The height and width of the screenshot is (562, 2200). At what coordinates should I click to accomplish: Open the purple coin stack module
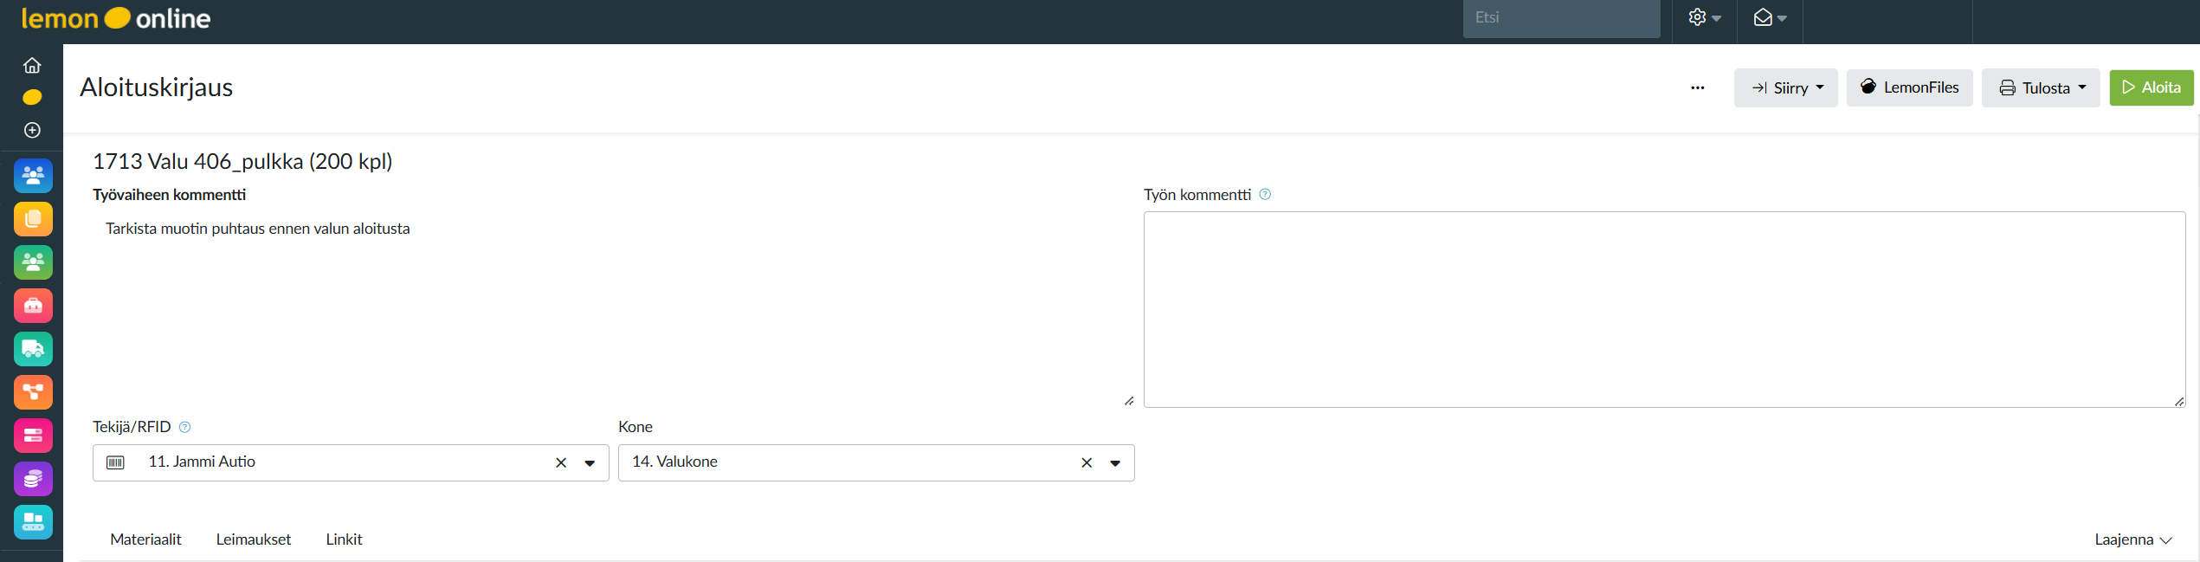33,479
